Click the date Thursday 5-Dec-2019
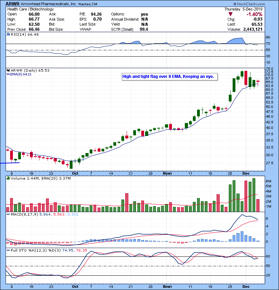279x290 pixels. coord(243,9)
